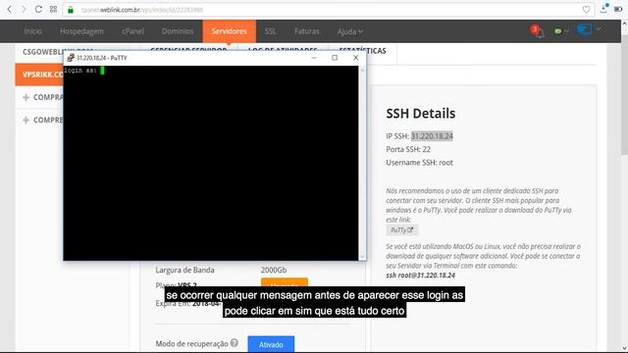The image size is (628, 353).
Task: Click the PuTTY terminal scrollbar
Action: coord(362,163)
